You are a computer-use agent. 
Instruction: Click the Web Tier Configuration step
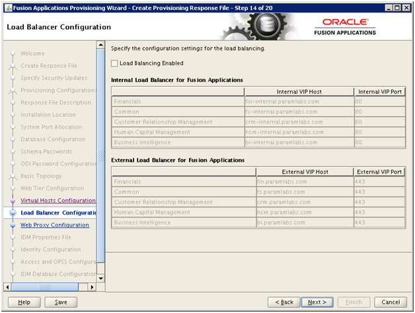pyautogui.click(x=52, y=188)
